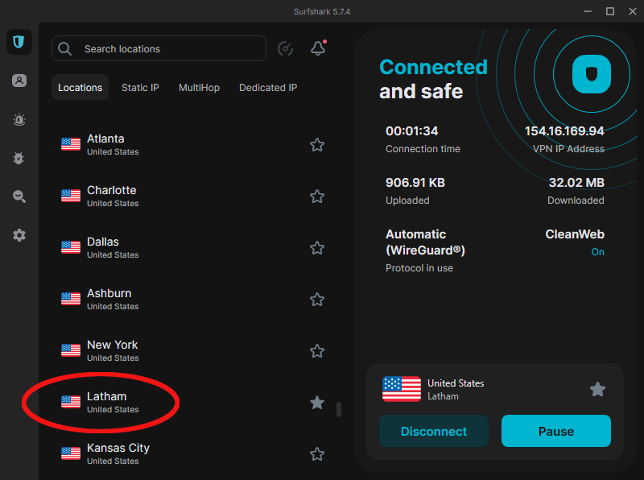Click the locations list scrollbar thumb
The width and height of the screenshot is (644, 480).
tap(339, 409)
